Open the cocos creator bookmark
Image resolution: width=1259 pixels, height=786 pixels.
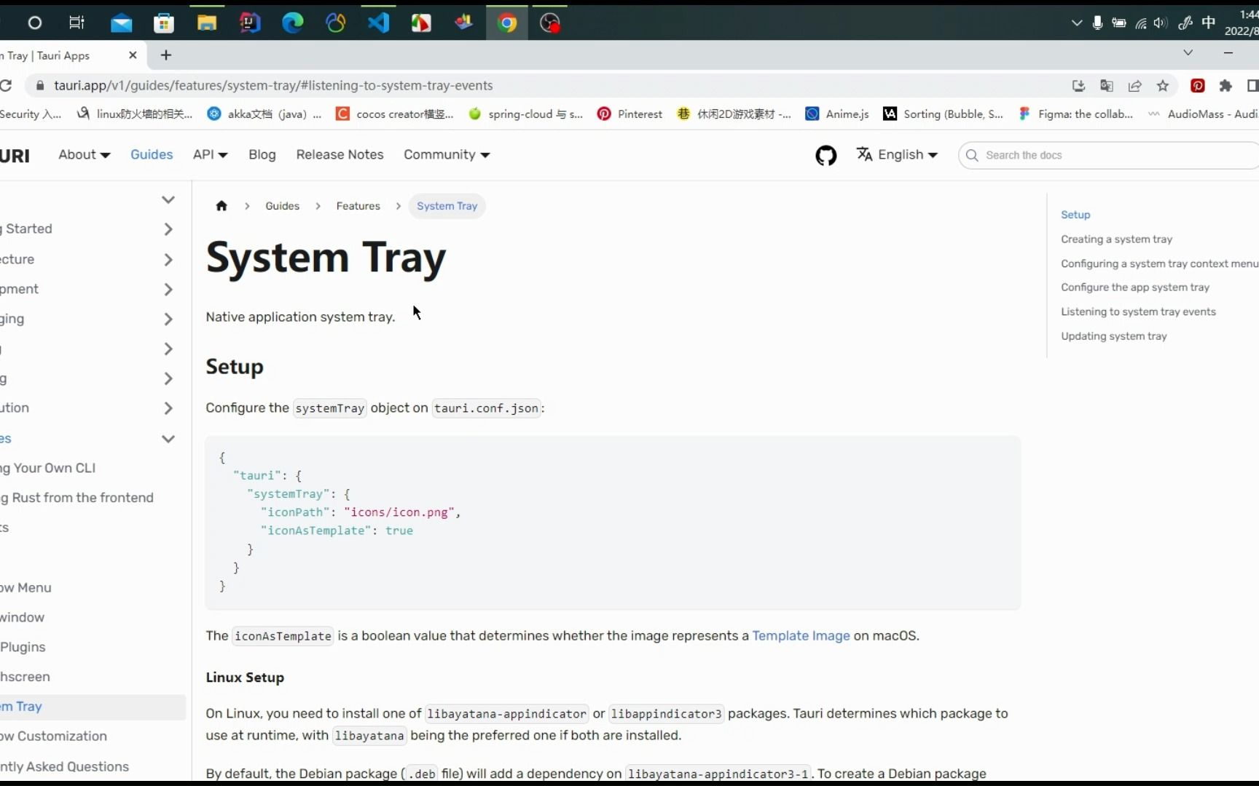394,114
